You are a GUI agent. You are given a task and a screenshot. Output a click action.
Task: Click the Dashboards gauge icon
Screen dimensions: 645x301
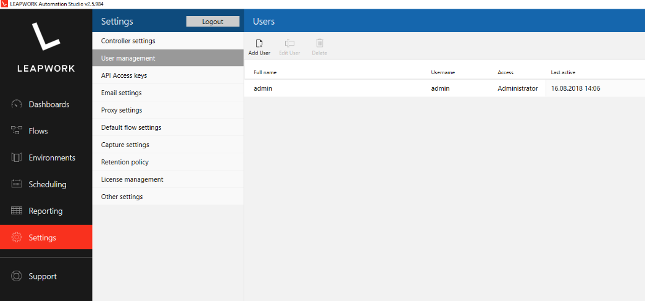coord(17,104)
